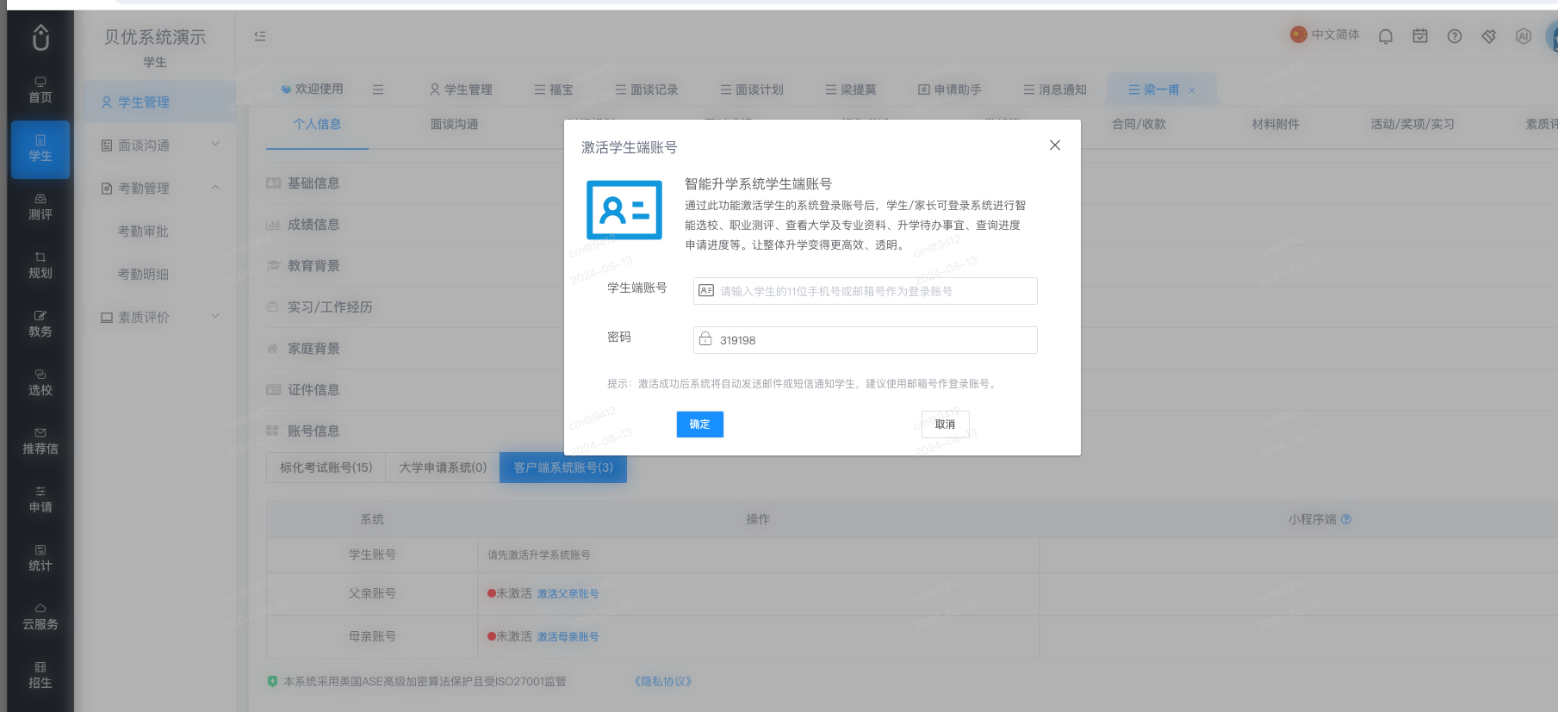1558x712 pixels.
Task: Click the 学生端账号 input field
Action: (865, 291)
